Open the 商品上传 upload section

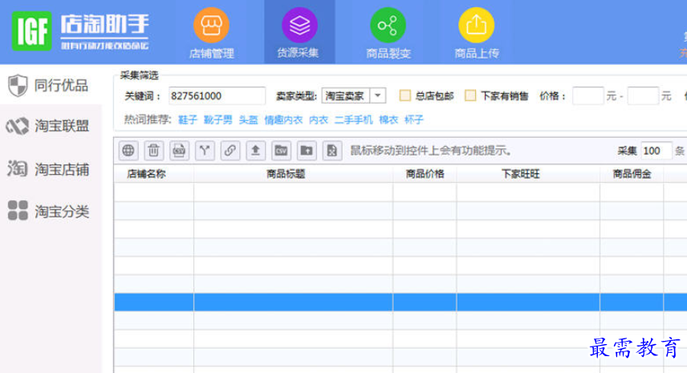point(476,34)
